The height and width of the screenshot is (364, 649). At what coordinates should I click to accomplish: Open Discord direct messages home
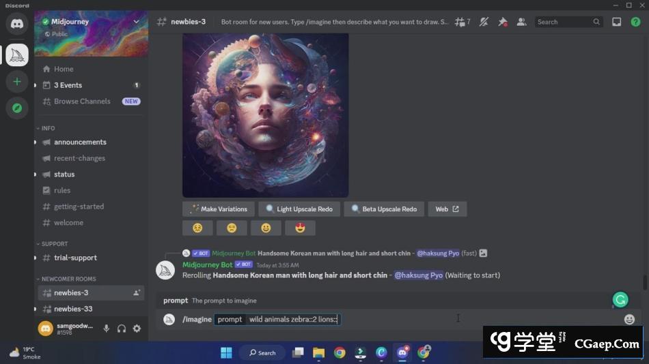click(x=17, y=23)
